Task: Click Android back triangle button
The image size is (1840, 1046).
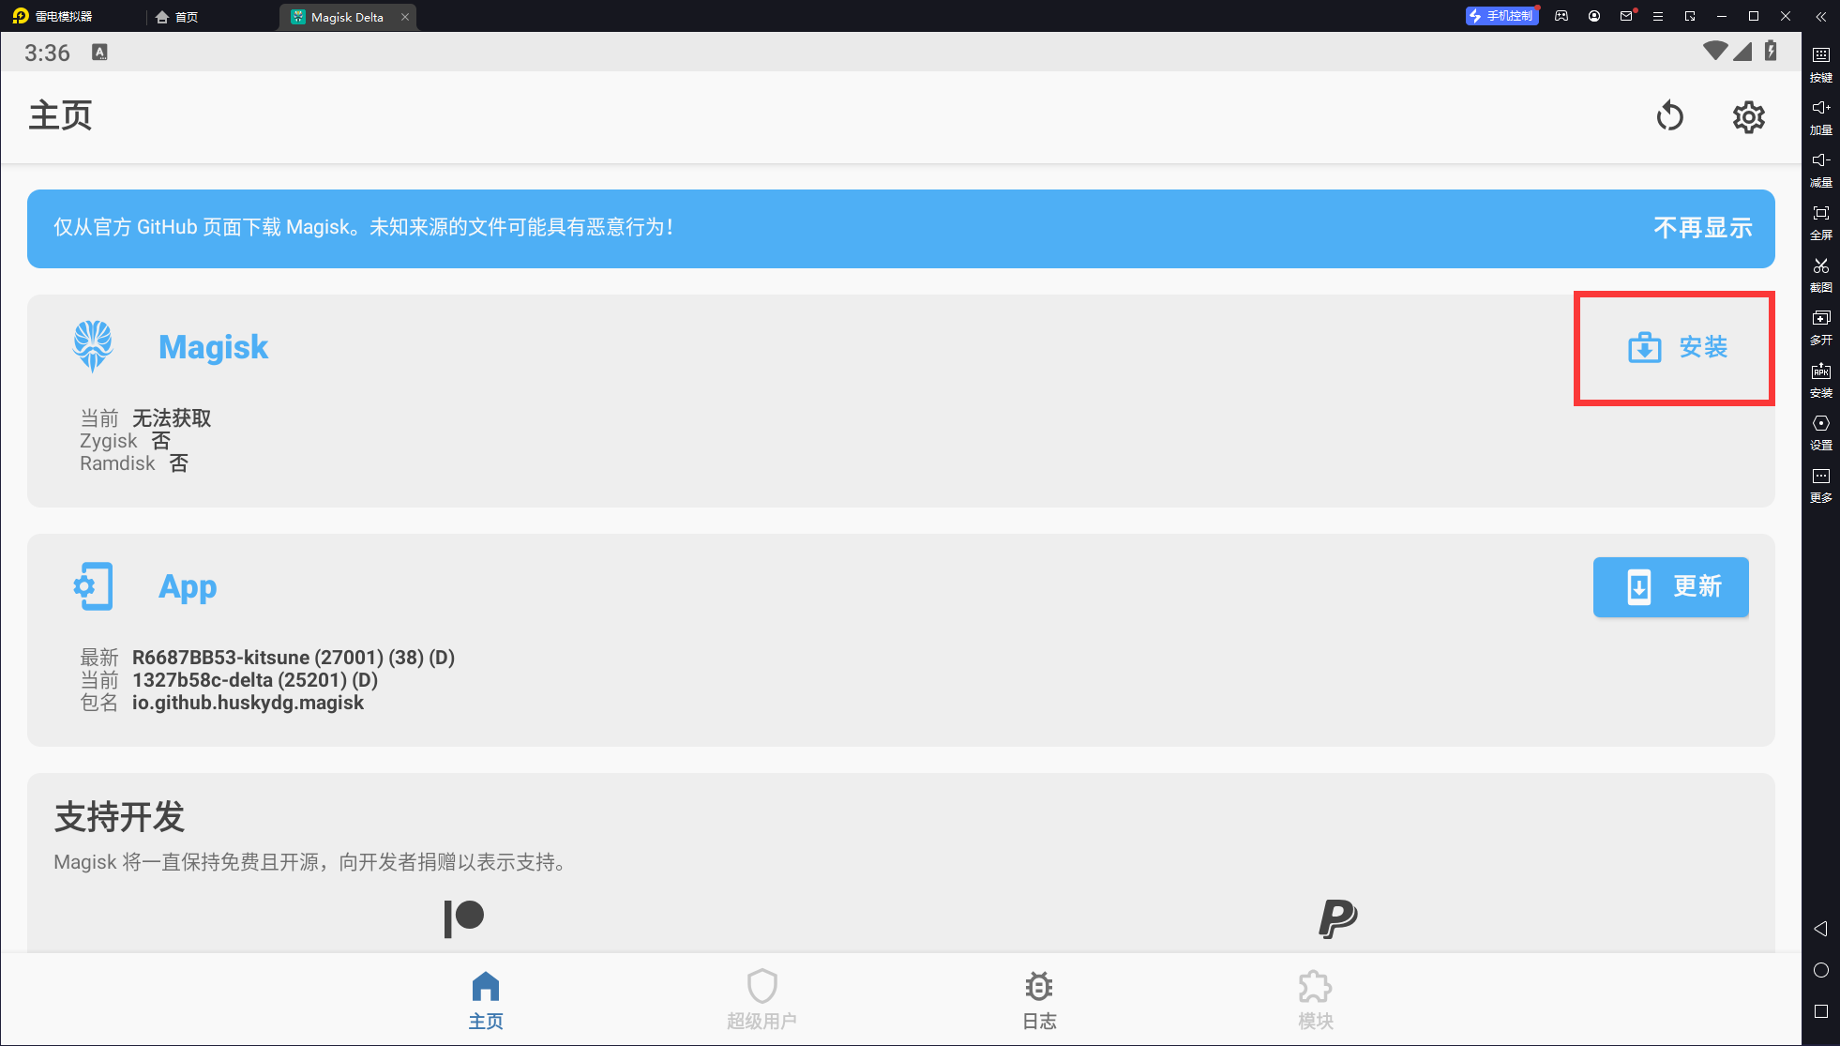Action: tap(1821, 929)
